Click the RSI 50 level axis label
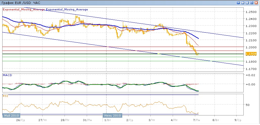 pos(248,105)
